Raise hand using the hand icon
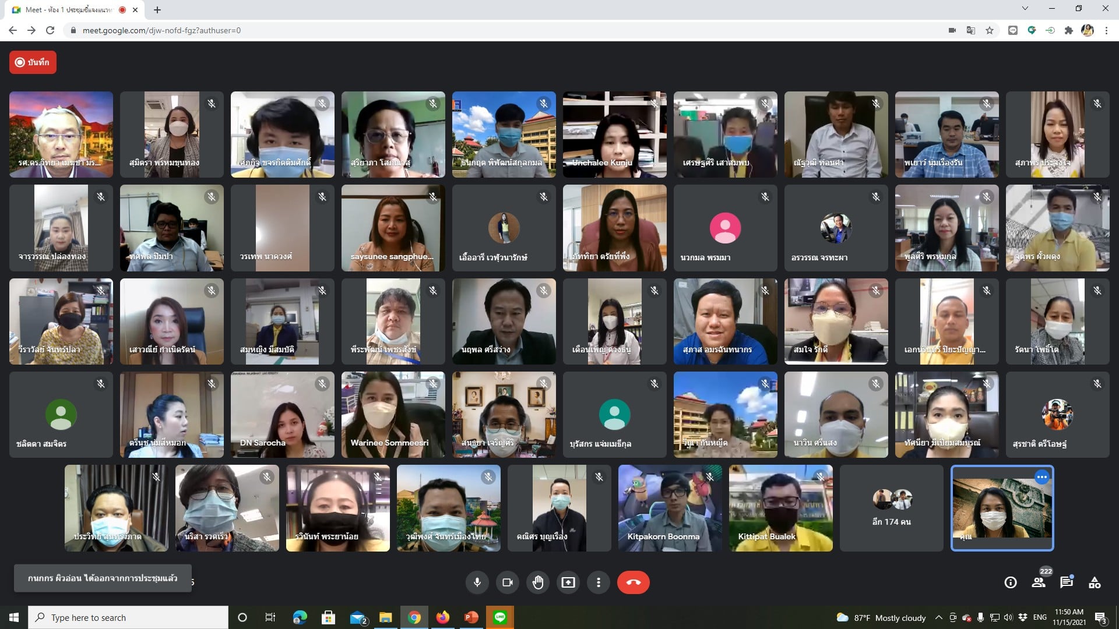 click(x=538, y=582)
